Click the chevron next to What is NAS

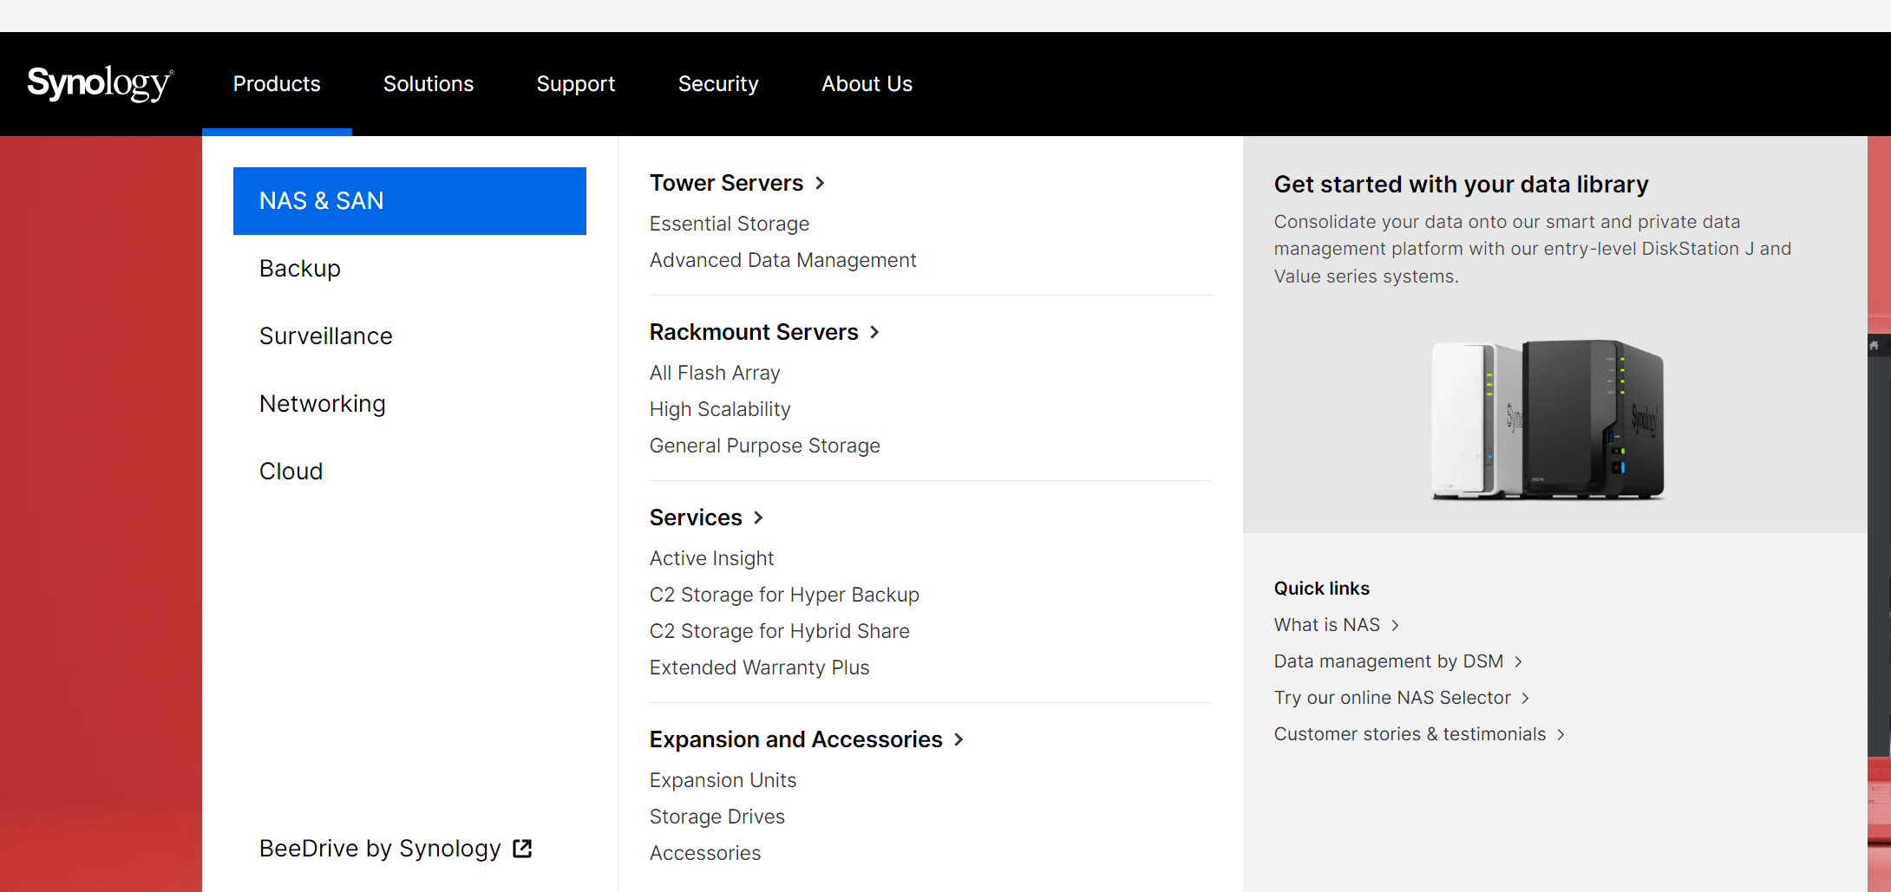point(1395,625)
